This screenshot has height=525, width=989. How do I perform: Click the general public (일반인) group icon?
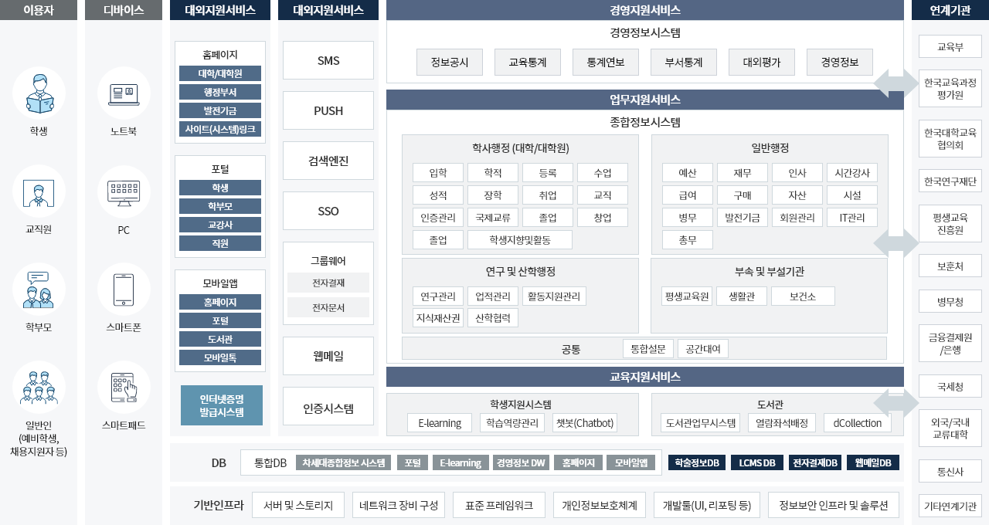point(39,387)
